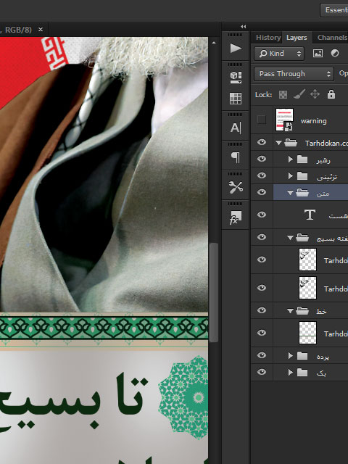Hide the خط group
This screenshot has height=464, width=348.
point(262,310)
